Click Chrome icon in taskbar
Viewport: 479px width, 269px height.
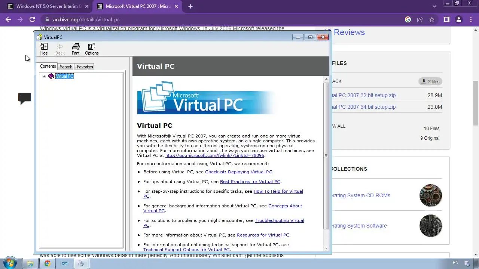click(x=47, y=263)
